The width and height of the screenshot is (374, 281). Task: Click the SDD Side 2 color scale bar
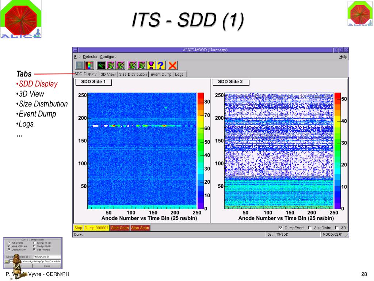pos(337,151)
